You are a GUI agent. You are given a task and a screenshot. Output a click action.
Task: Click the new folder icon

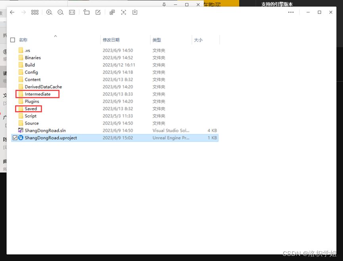[x=86, y=12]
